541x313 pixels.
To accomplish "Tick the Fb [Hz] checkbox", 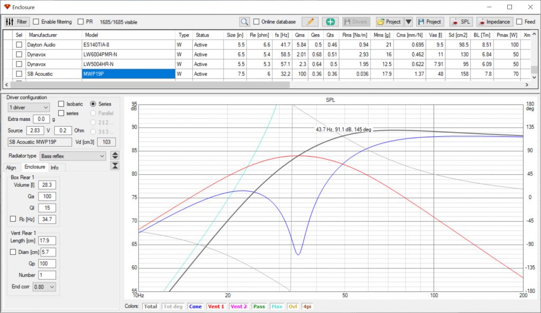I will [13, 219].
